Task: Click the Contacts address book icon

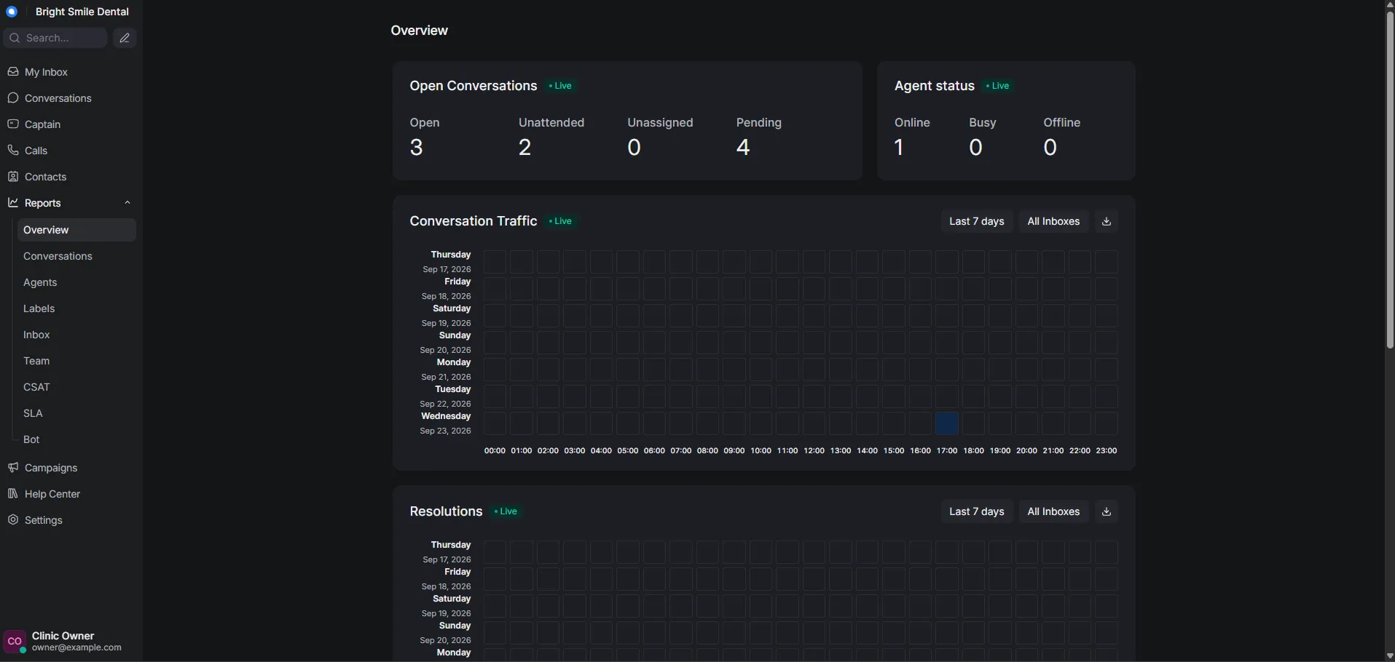Action: (13, 177)
